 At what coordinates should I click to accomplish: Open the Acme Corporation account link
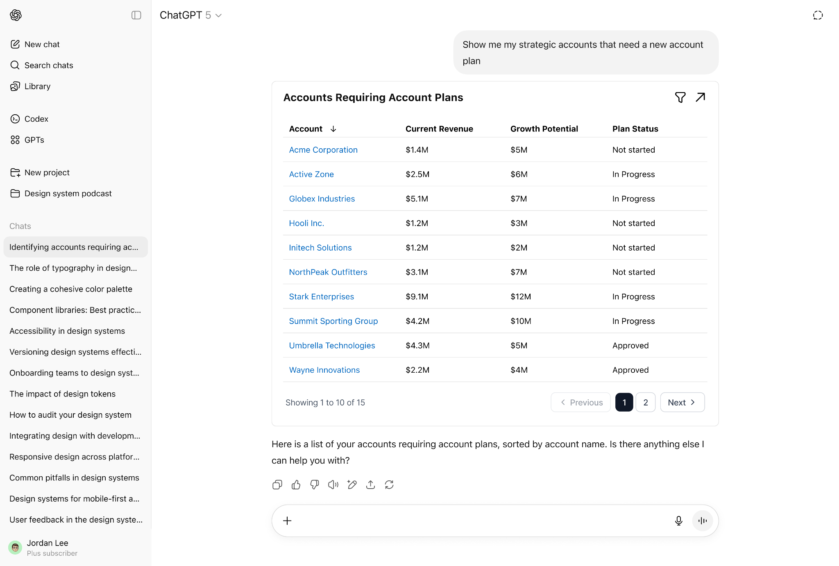[x=323, y=150]
